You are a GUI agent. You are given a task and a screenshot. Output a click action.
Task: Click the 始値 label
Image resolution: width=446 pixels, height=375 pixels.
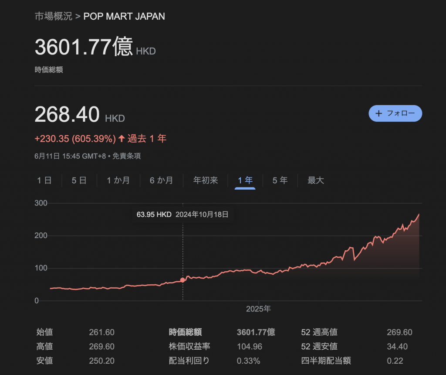(x=45, y=332)
